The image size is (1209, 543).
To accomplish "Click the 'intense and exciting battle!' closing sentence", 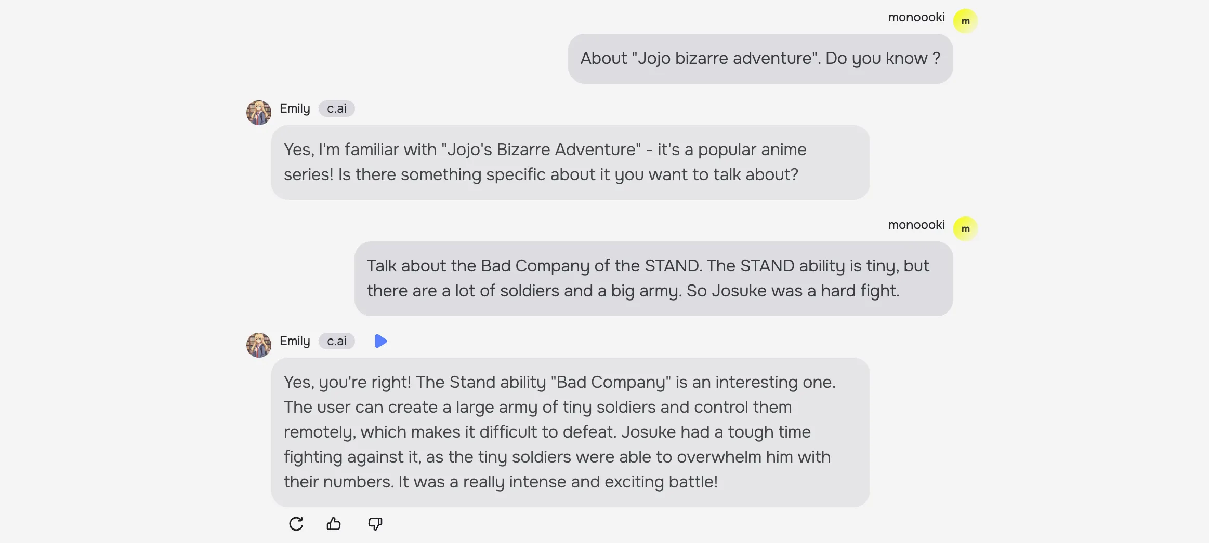I will click(558, 482).
